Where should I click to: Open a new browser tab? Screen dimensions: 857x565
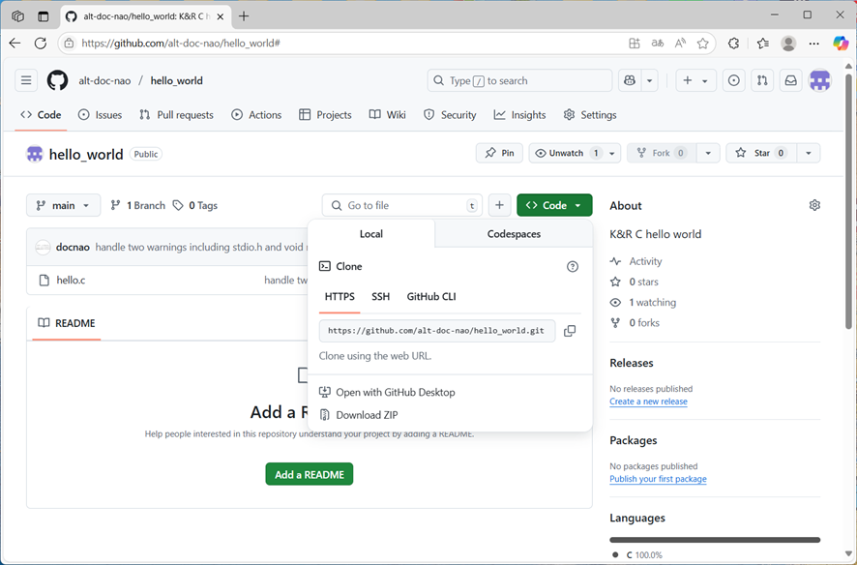tap(244, 16)
